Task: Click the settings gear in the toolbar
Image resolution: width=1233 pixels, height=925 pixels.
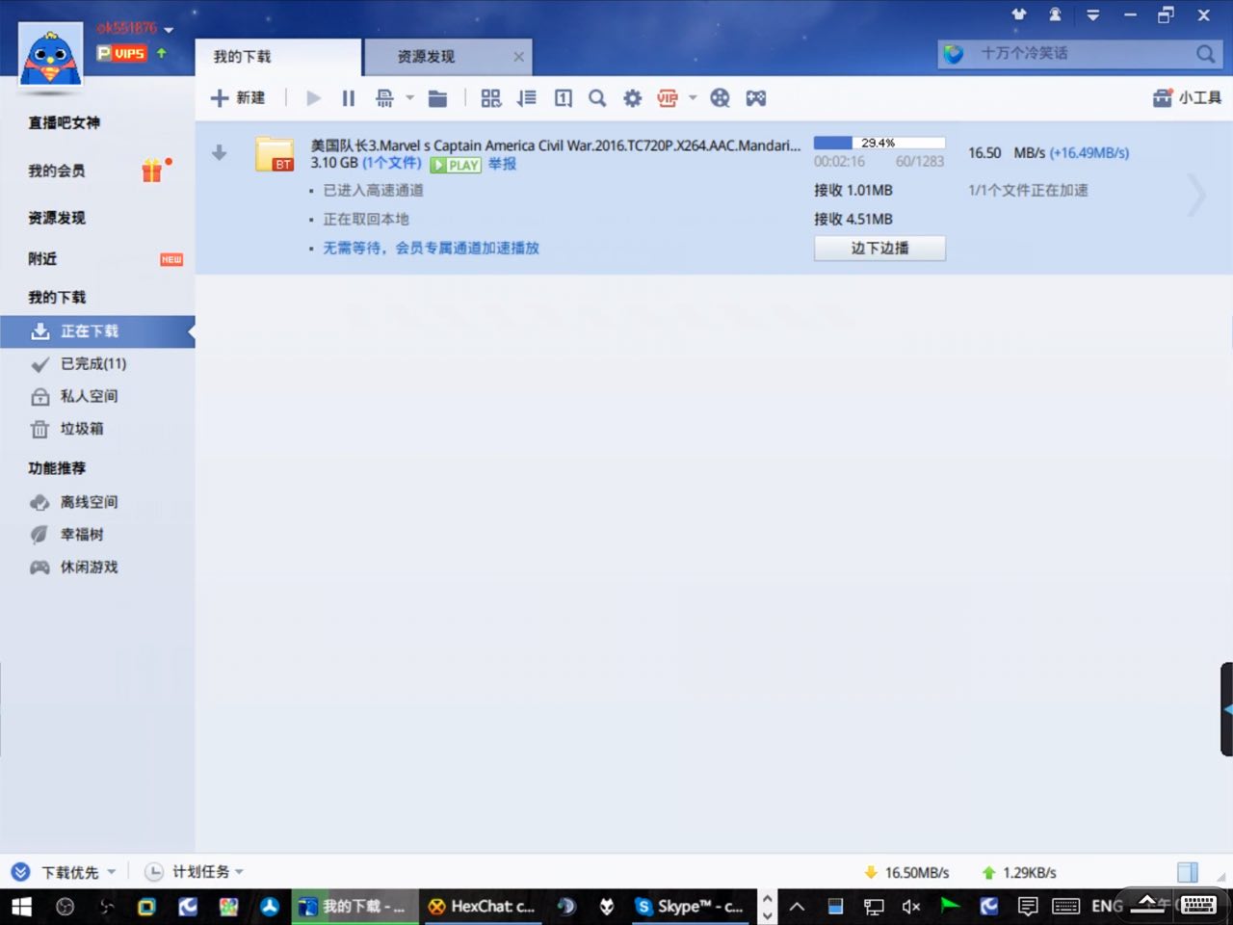Action: [632, 98]
